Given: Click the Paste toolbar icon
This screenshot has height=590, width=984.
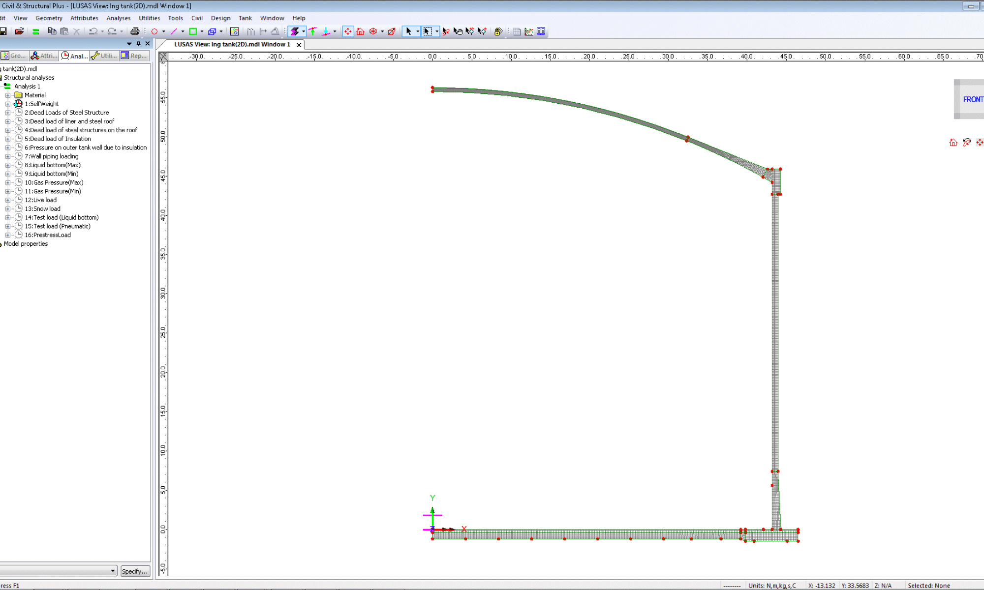Looking at the screenshot, I should (x=65, y=31).
